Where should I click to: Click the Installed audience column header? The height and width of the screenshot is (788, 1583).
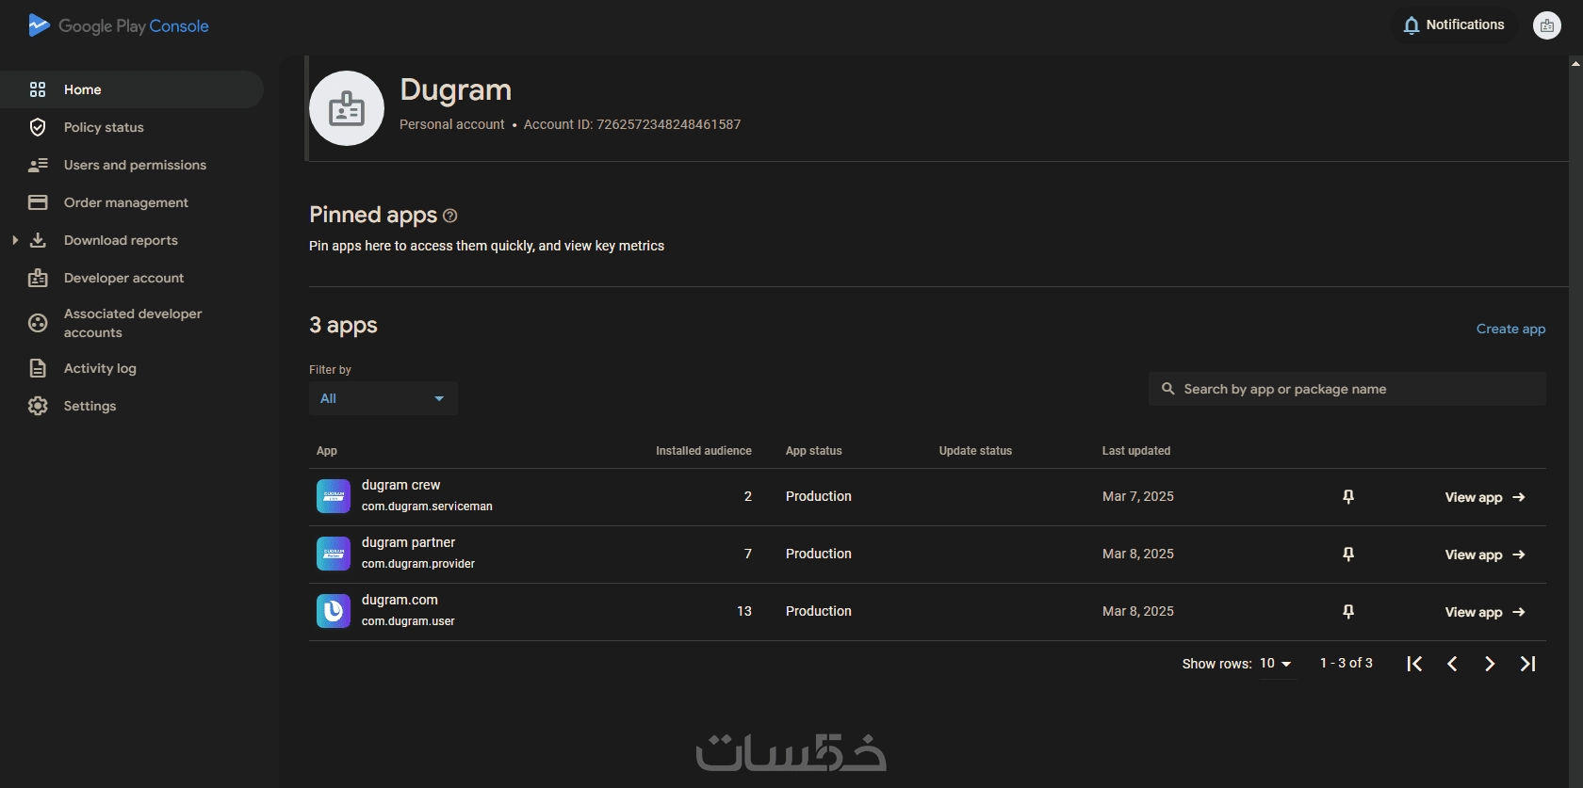click(x=704, y=451)
